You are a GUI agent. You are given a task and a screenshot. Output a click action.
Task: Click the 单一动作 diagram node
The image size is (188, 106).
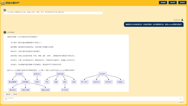click(85, 82)
